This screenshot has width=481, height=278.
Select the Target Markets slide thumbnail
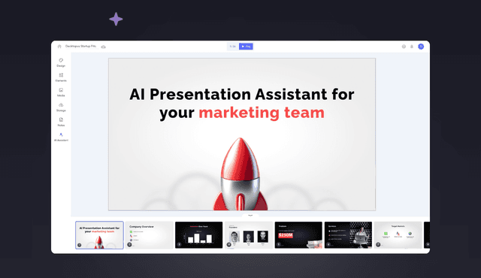point(398,235)
